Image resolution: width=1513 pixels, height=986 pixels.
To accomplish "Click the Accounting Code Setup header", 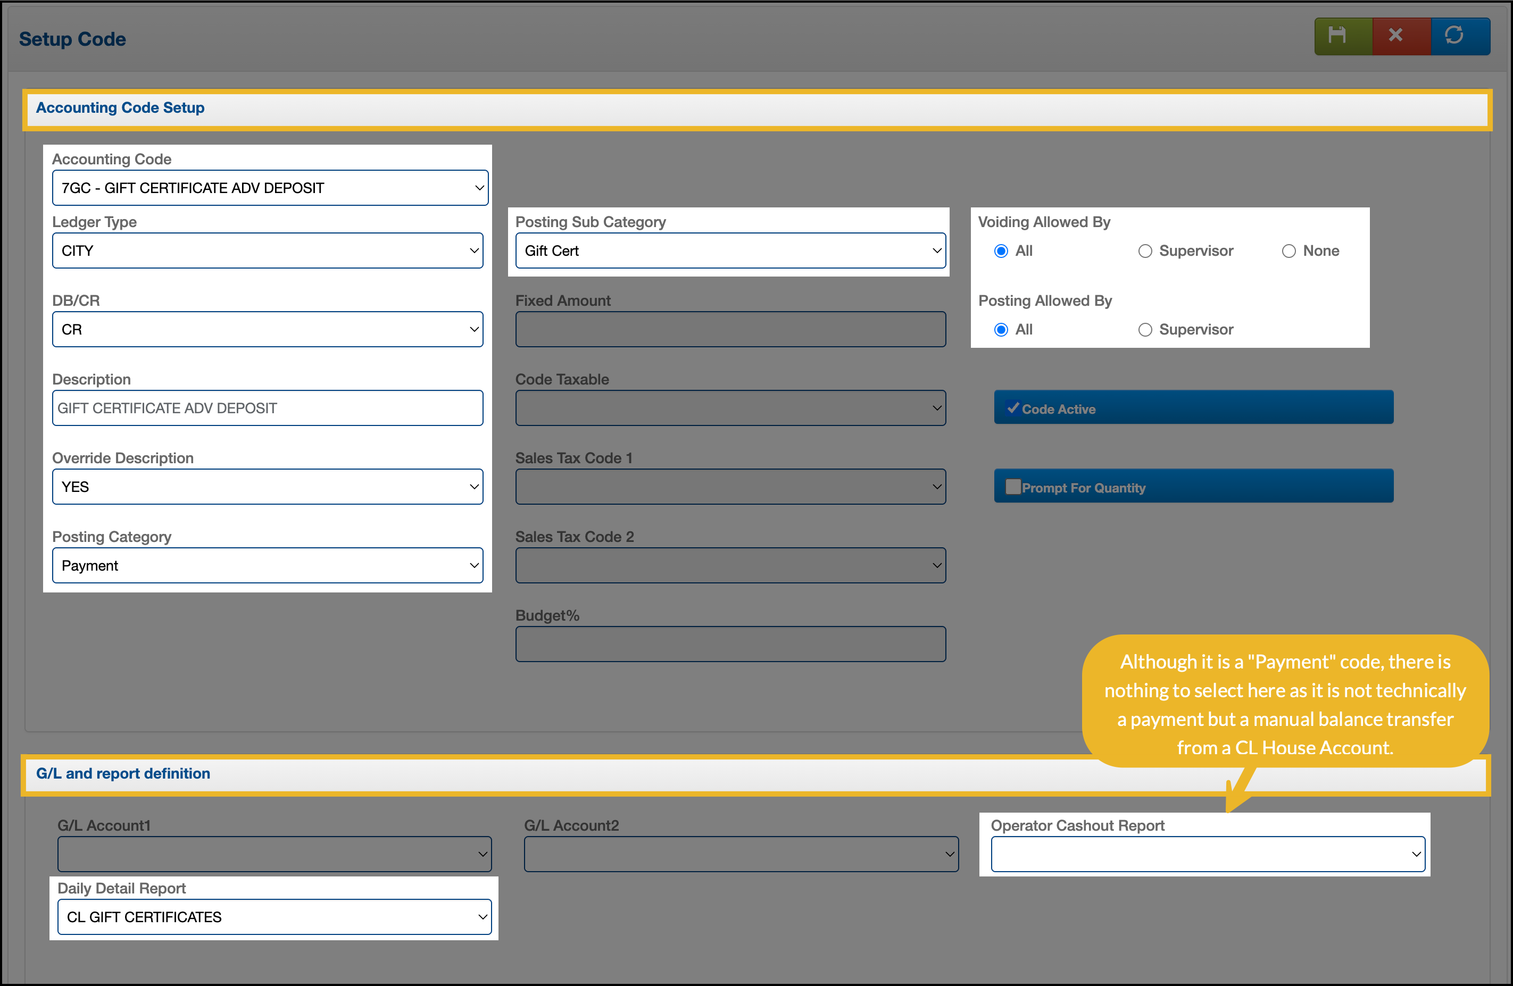I will pyautogui.click(x=120, y=108).
